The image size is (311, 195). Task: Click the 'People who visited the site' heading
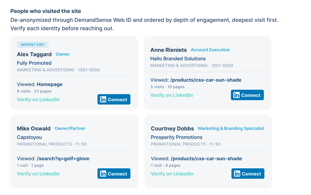point(46,11)
